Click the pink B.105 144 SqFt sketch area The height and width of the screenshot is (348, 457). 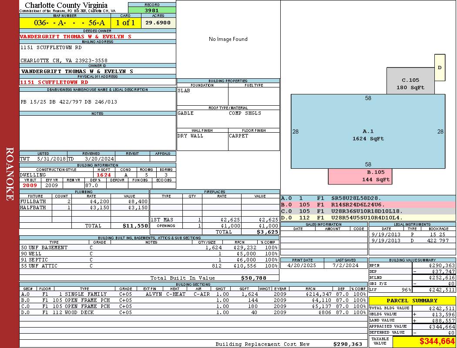(360, 176)
